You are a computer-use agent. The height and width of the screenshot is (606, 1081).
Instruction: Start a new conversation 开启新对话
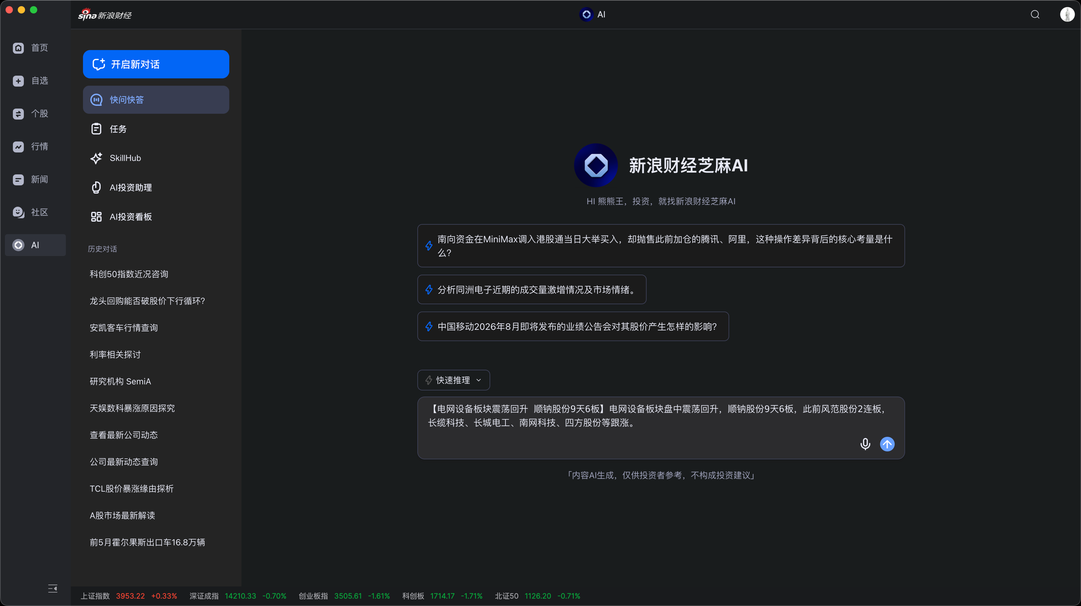click(x=156, y=64)
